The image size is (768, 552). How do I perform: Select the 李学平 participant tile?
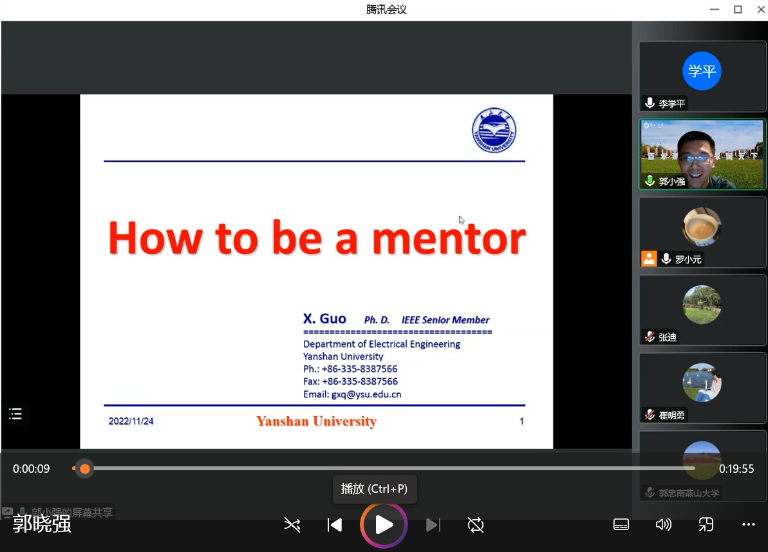pos(702,77)
